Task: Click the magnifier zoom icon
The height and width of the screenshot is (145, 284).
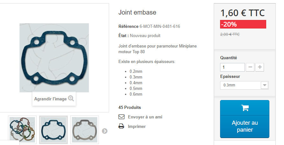Action: pos(71,98)
